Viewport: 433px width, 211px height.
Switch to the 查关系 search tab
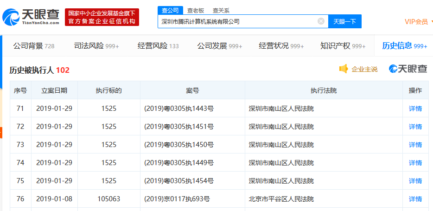(221, 11)
